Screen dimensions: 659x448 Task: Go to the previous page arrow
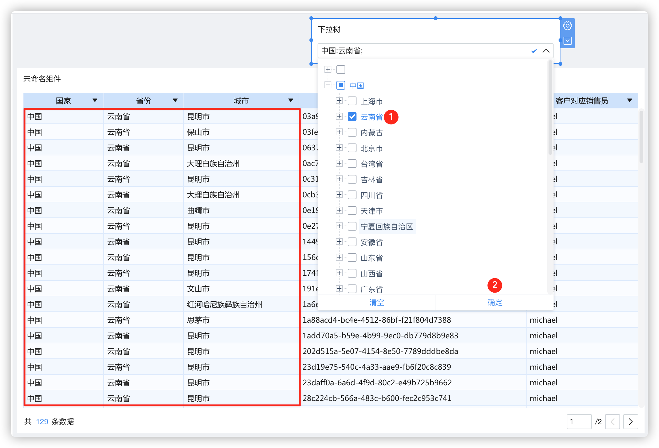pyautogui.click(x=613, y=422)
